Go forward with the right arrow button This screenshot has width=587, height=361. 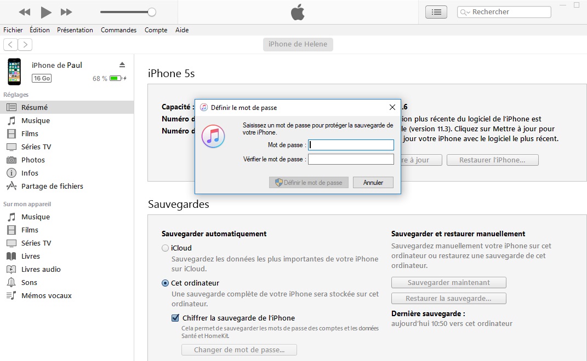pyautogui.click(x=25, y=44)
